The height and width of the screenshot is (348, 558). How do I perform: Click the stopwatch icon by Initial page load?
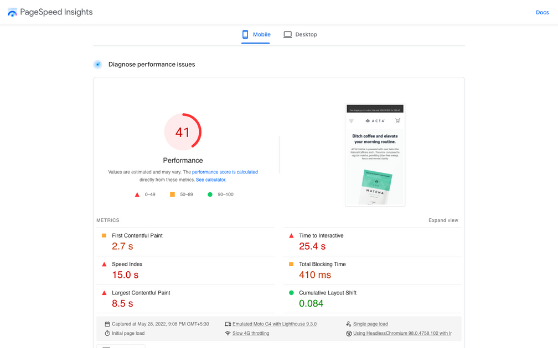click(107, 334)
